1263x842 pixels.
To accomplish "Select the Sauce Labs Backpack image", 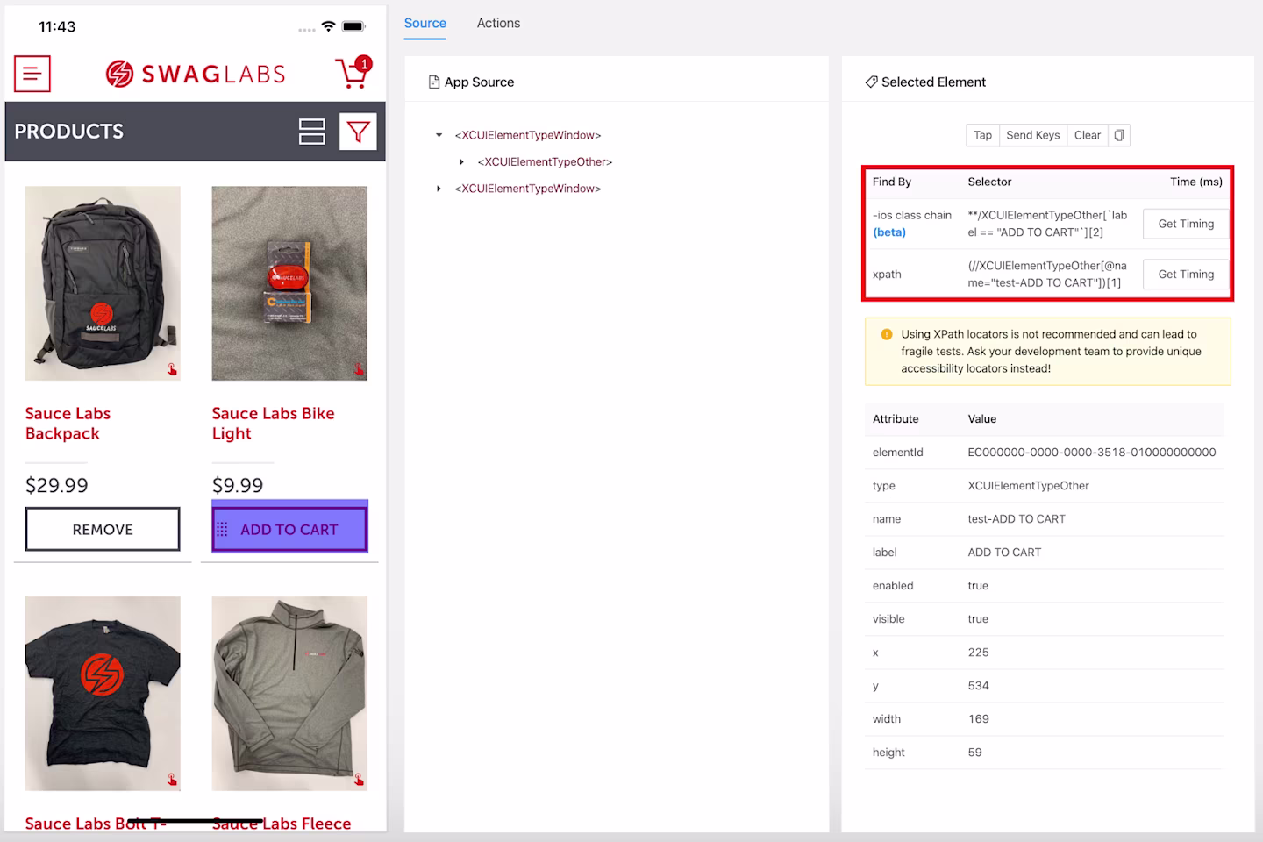I will (x=103, y=283).
